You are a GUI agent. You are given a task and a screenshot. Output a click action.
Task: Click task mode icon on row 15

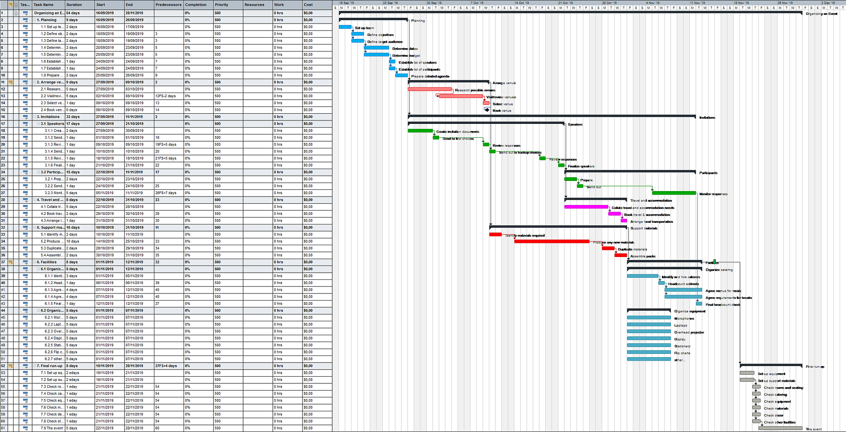[x=25, y=110]
